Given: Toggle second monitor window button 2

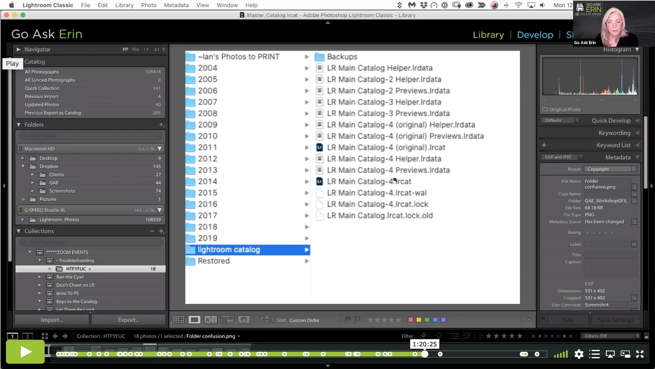Looking at the screenshot, I should pyautogui.click(x=27, y=336).
